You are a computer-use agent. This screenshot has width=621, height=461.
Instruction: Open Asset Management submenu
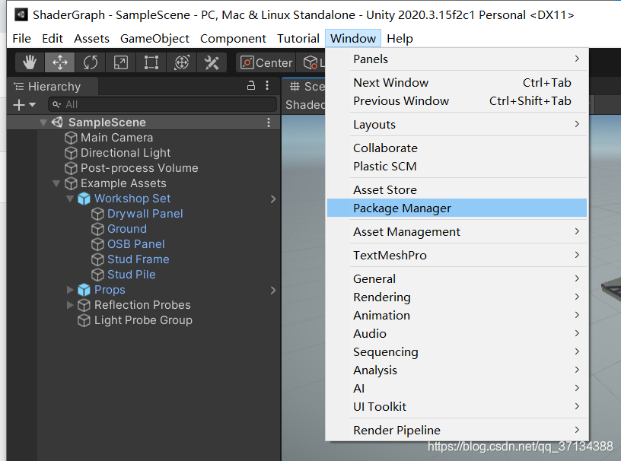457,232
